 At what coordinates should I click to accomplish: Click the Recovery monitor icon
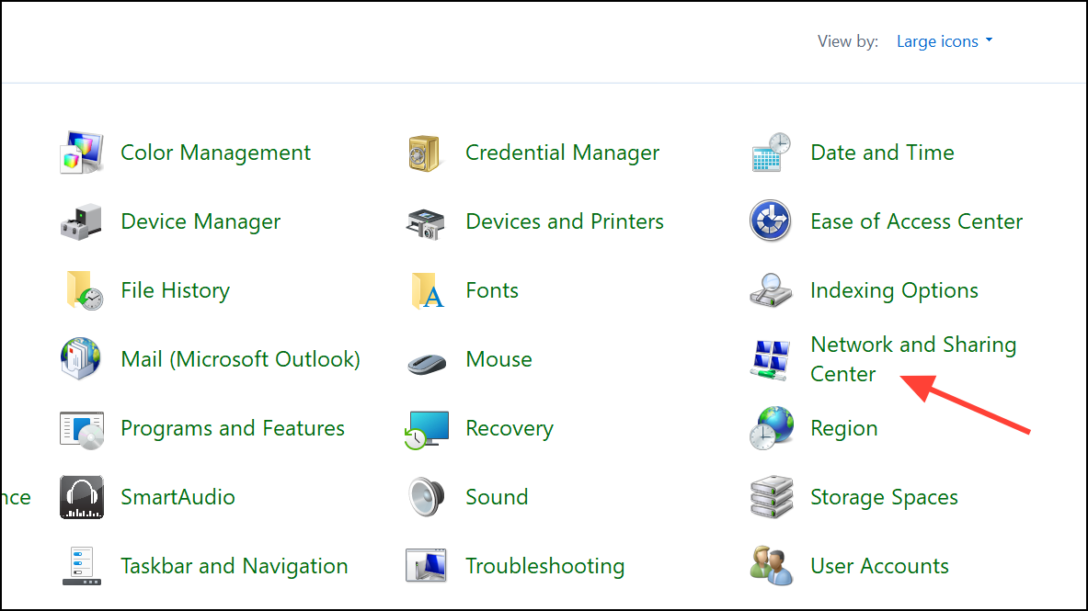426,428
